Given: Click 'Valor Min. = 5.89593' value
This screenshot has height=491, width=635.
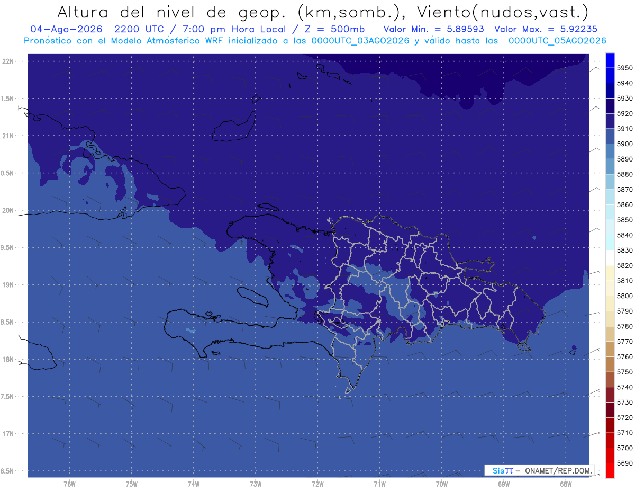Looking at the screenshot, I should click(433, 29).
